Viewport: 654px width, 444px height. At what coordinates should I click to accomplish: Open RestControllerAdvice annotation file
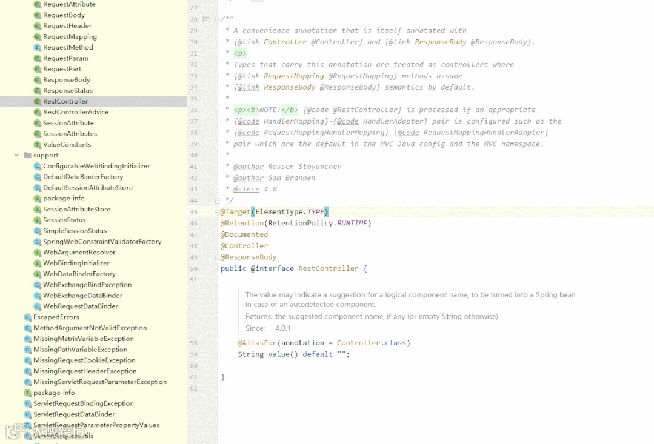76,112
